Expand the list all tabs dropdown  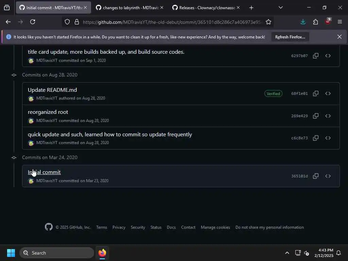point(280,7)
